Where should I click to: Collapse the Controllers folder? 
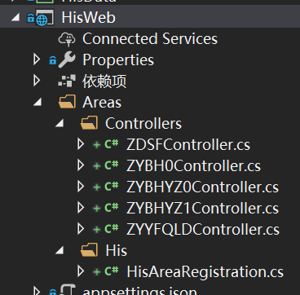(60, 123)
